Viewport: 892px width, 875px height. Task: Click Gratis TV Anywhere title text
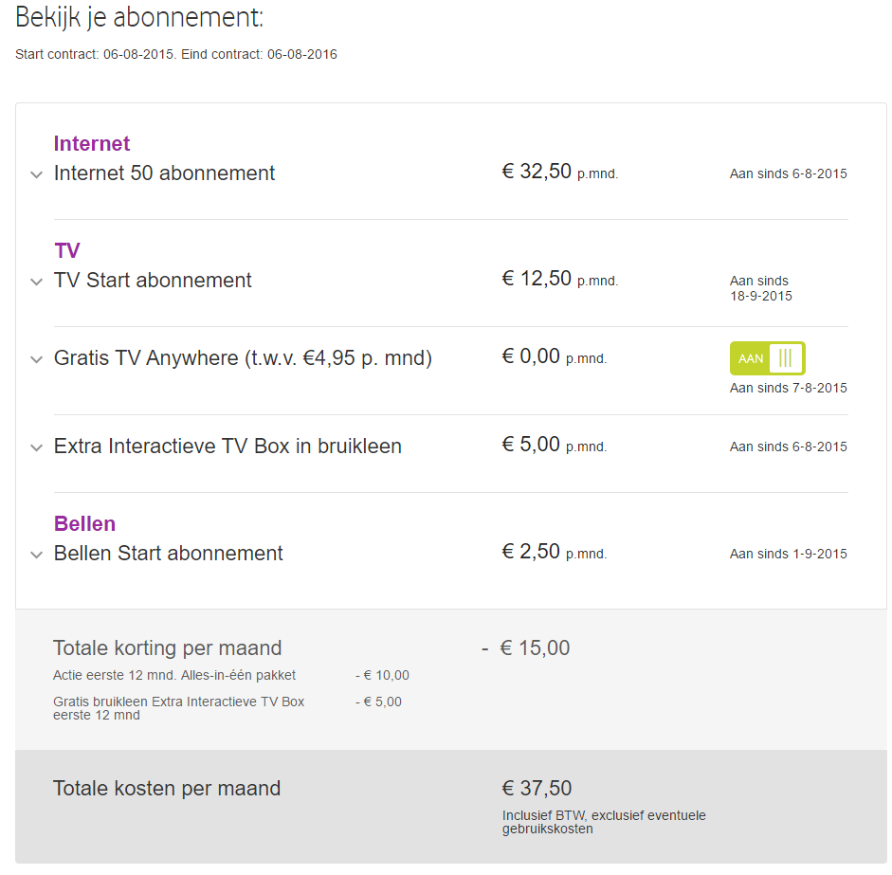[x=243, y=358]
